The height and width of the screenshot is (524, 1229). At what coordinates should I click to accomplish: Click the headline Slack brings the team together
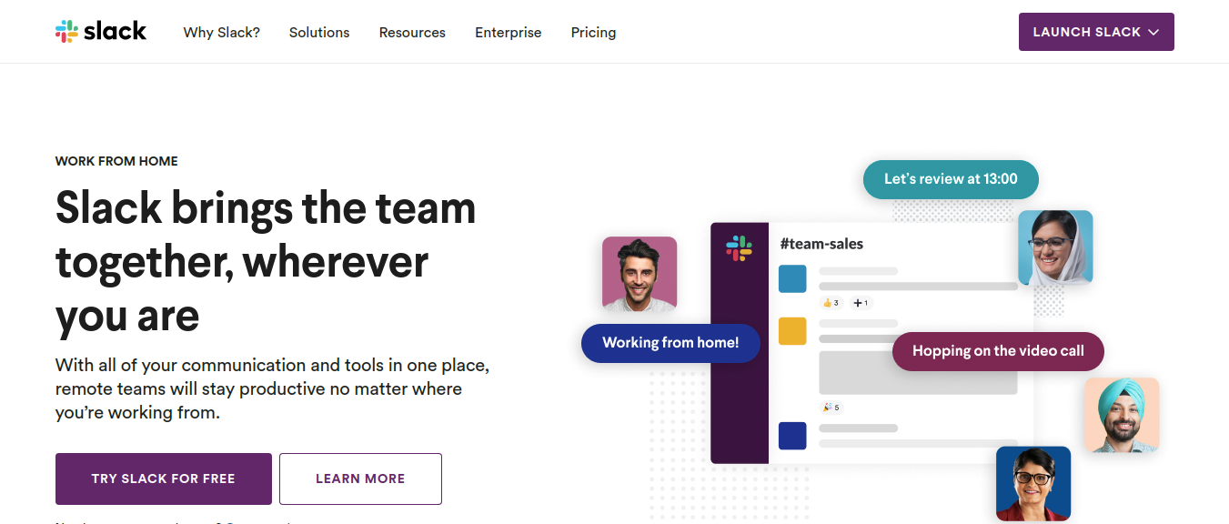click(x=266, y=262)
